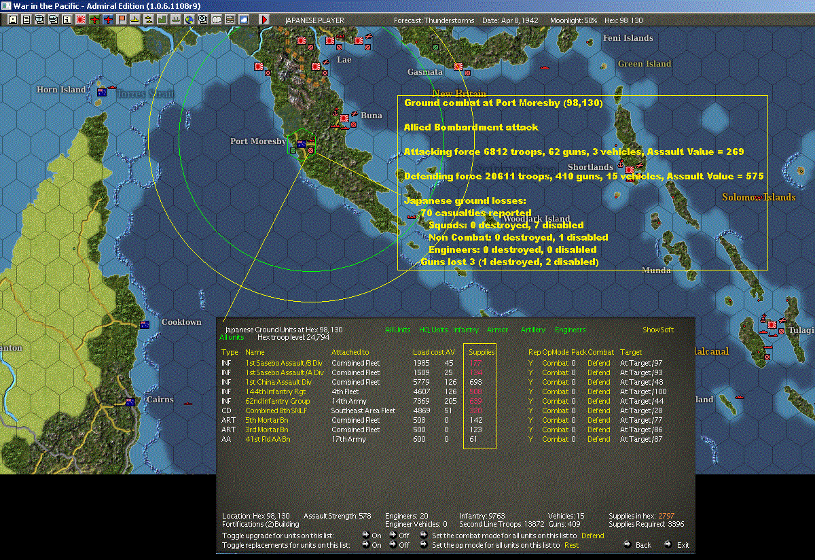Screen dimensions: 815x560
Task: Click 'All units' text under hex title
Action: 232,337
